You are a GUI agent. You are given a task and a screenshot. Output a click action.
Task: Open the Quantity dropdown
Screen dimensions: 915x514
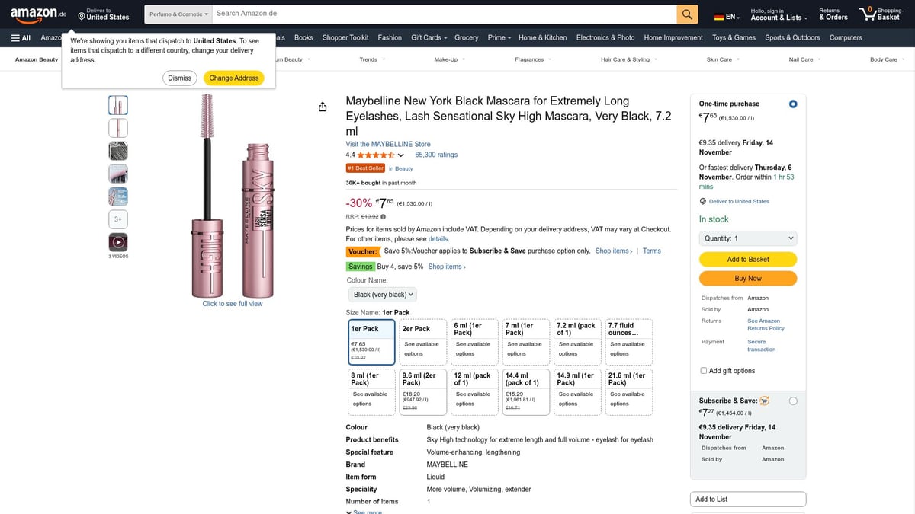pyautogui.click(x=747, y=238)
